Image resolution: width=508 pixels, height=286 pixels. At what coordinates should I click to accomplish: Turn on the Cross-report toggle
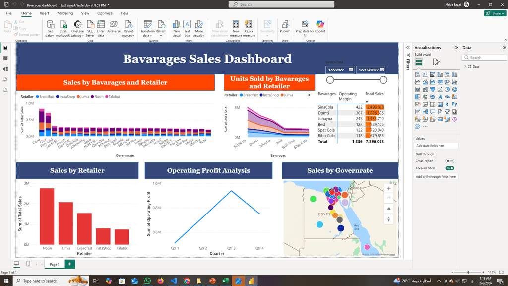pyautogui.click(x=450, y=161)
